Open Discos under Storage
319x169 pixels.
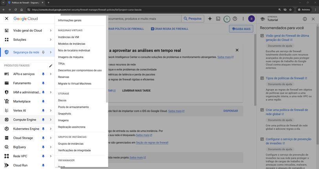62,100
